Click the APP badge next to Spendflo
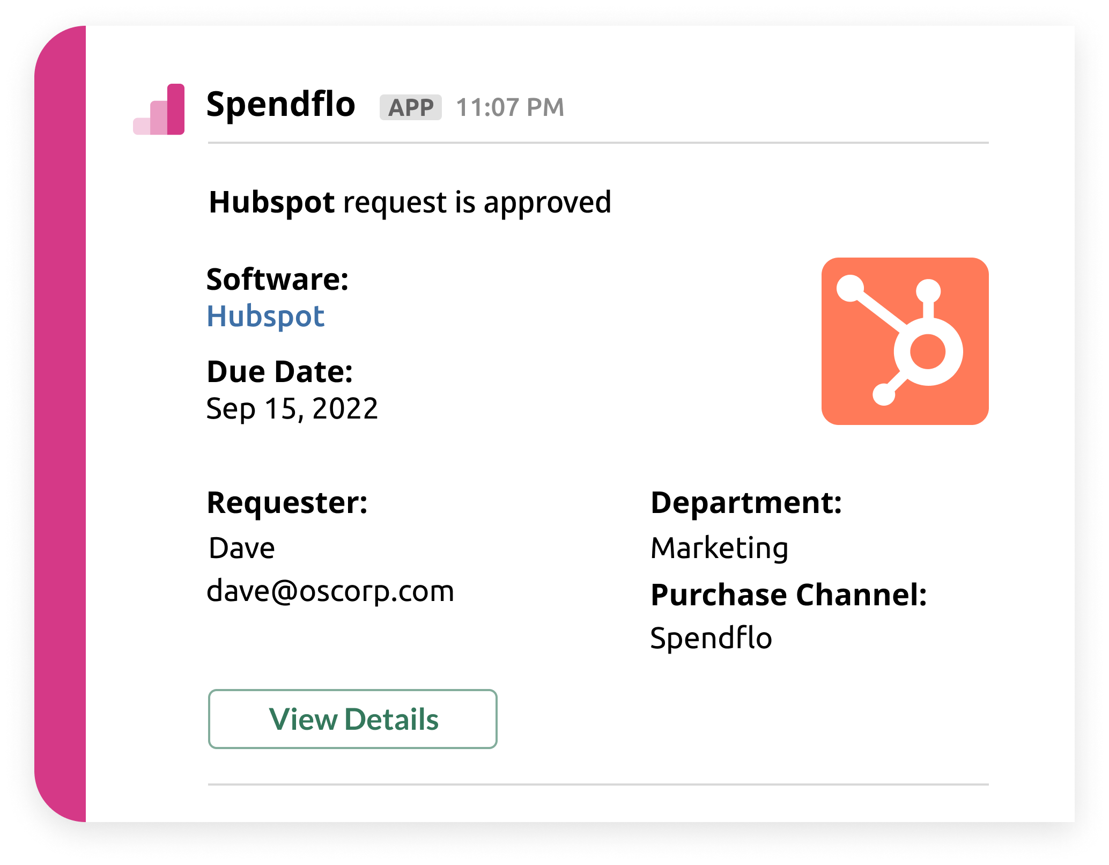Screen dimensions: 1109x865 point(411,107)
